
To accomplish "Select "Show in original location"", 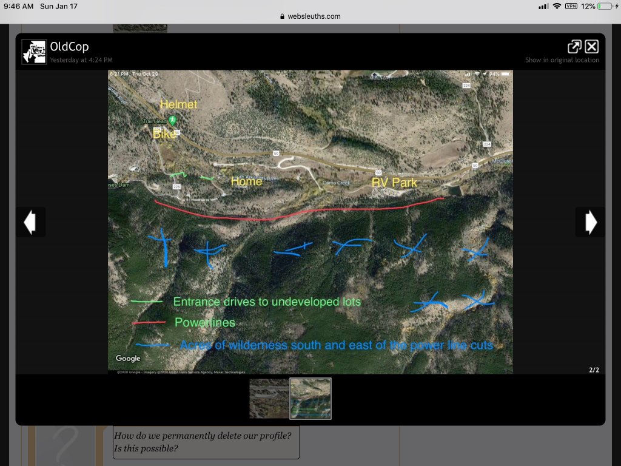I will pos(562,60).
